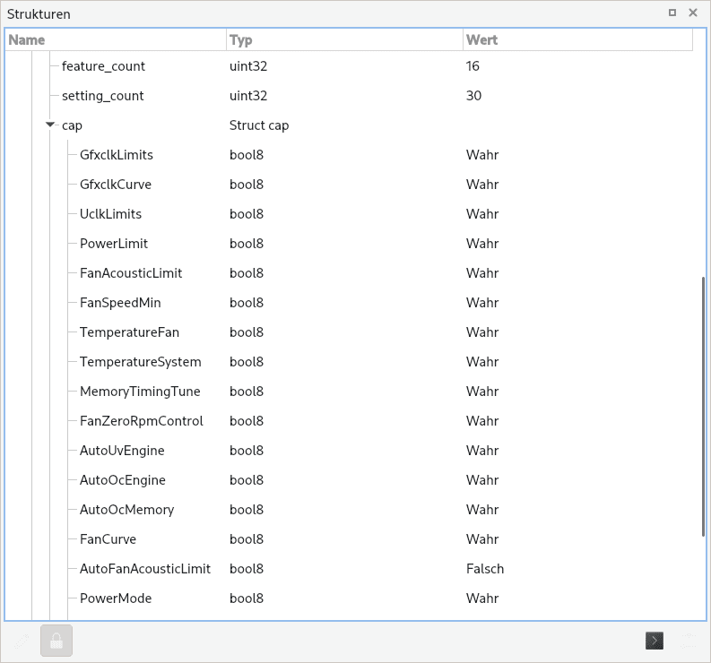
Task: Collapse the cap struct node
Action: (50, 125)
